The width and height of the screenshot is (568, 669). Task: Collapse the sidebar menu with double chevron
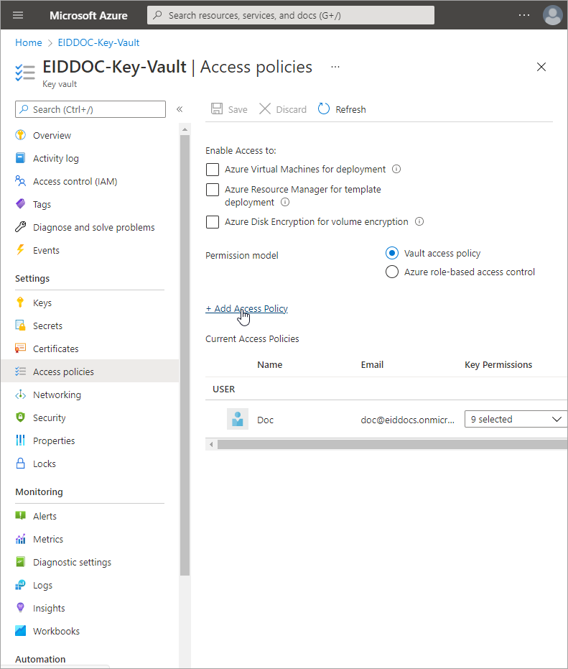coord(180,109)
